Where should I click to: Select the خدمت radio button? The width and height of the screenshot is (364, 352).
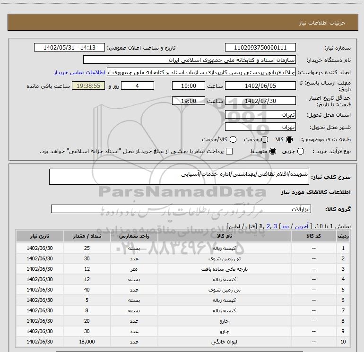[265, 139]
